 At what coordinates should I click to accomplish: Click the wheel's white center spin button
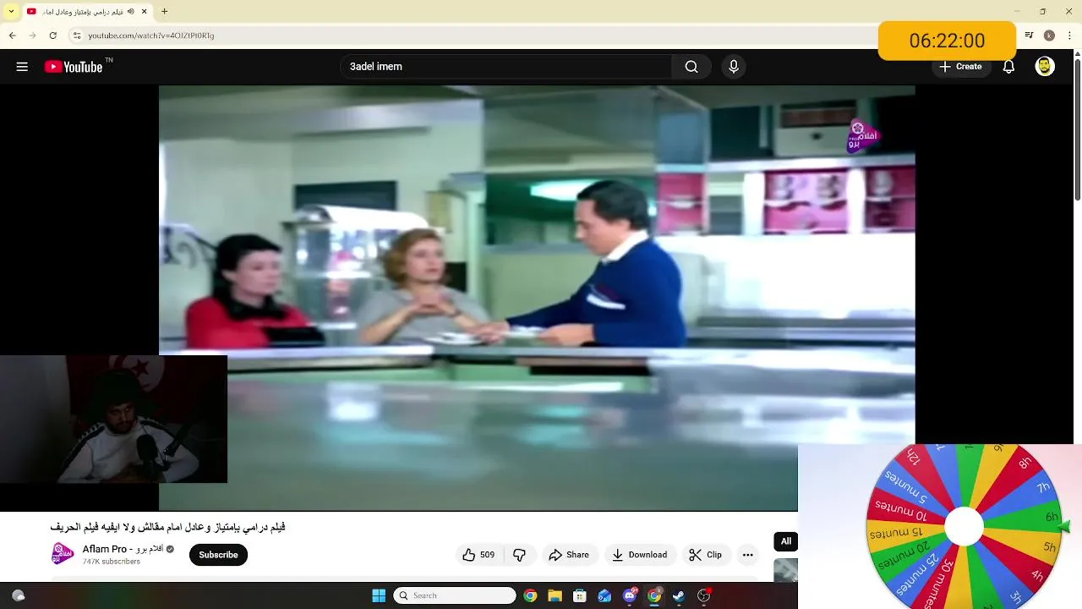964,526
